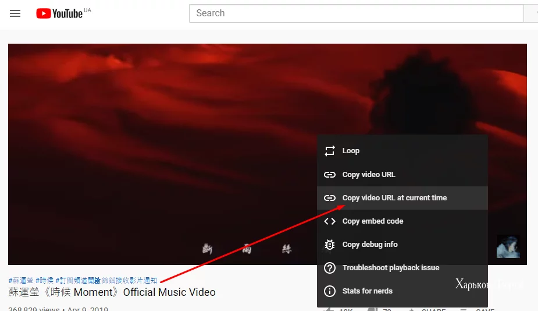Open Stats for nerds

click(402, 291)
